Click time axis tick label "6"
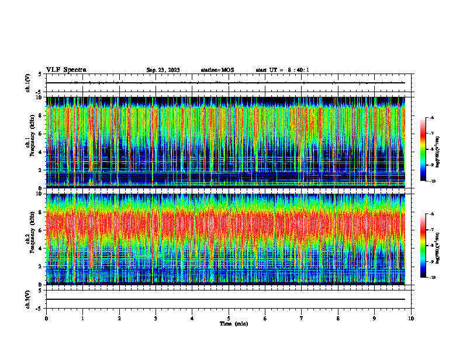463x357 pixels. tap(265, 318)
